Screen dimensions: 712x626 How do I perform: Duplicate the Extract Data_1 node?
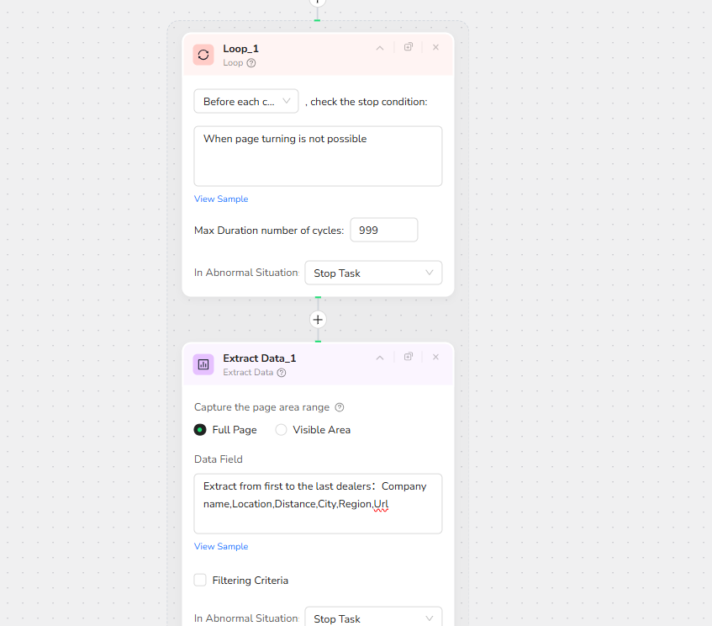[409, 357]
